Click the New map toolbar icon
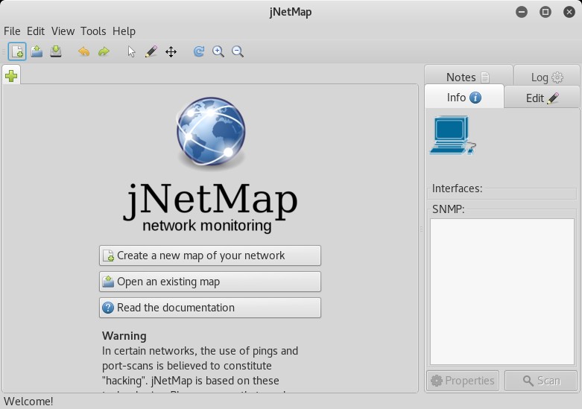The image size is (582, 409). click(x=17, y=51)
